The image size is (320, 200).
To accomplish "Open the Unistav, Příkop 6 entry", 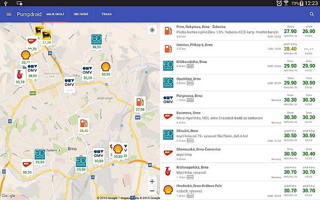I will tap(240, 49).
